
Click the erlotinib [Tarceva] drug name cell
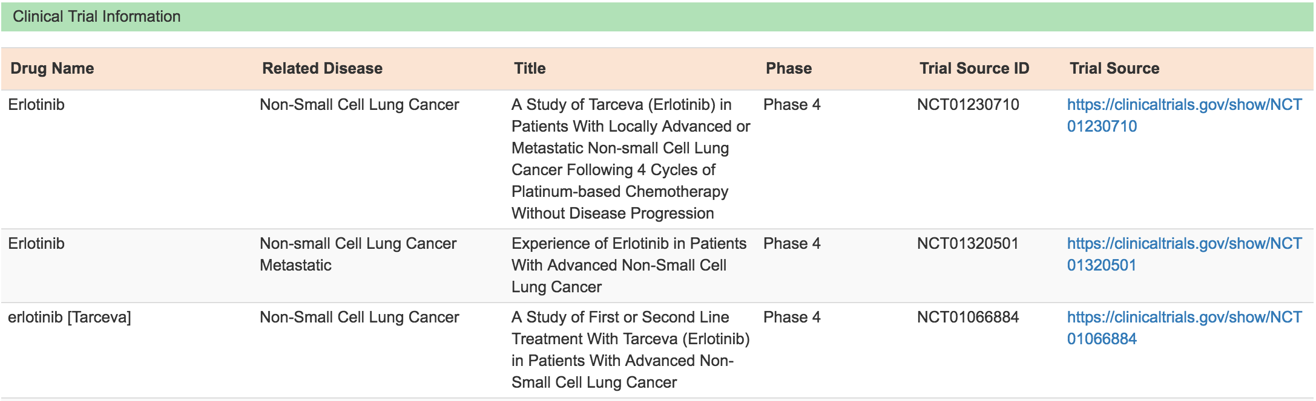coord(70,317)
